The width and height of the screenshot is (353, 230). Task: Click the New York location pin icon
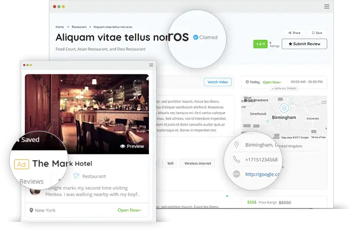tap(31, 210)
